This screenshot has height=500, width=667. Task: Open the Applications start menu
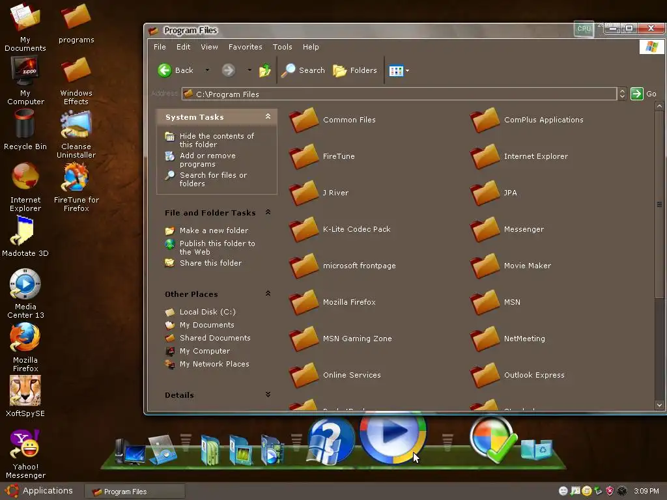40,491
